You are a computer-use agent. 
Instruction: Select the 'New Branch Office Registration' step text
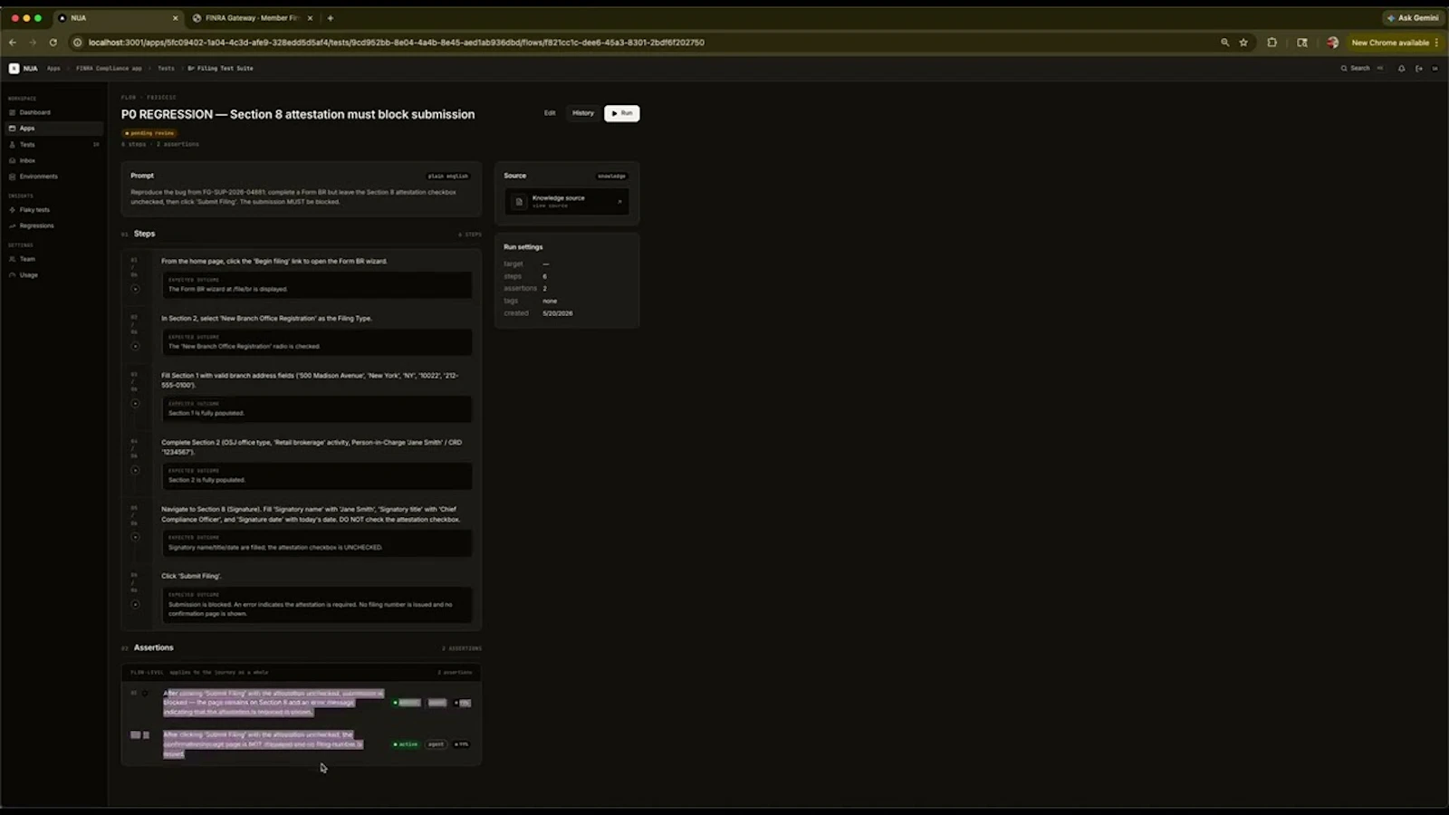click(x=266, y=318)
